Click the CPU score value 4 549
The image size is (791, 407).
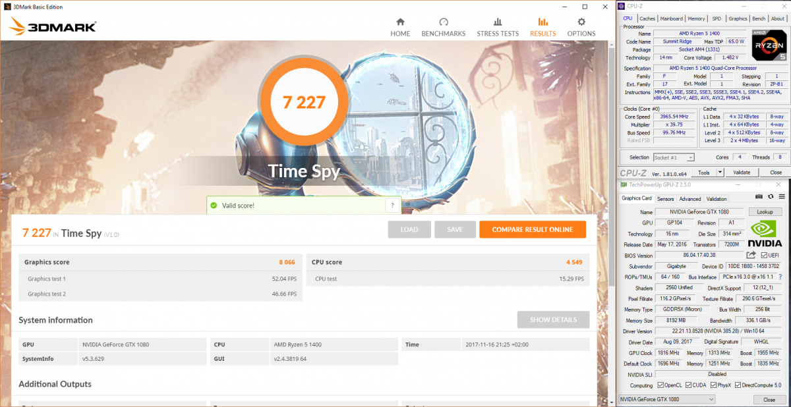coord(574,262)
